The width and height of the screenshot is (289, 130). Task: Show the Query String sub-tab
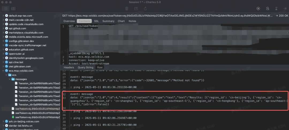[x=86, y=68]
